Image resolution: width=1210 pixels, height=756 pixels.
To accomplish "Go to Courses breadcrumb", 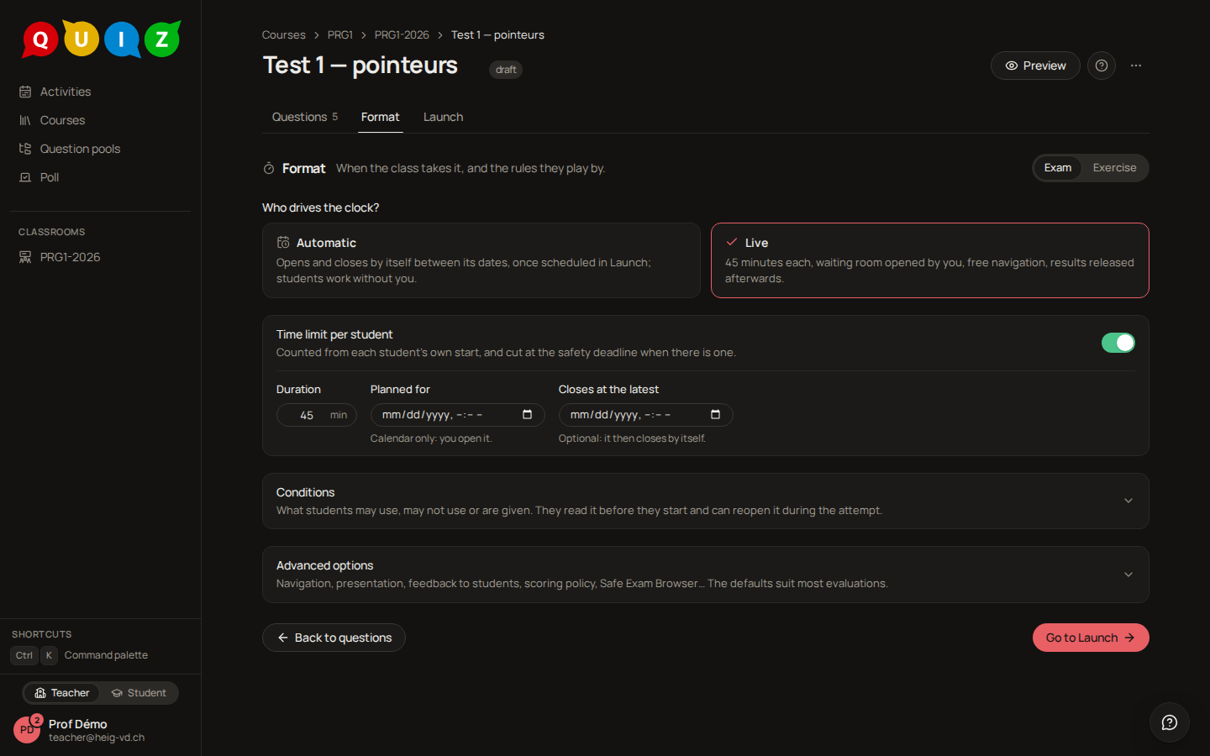I will [284, 34].
